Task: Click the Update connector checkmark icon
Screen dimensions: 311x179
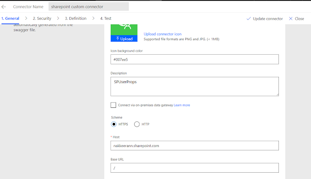Action: [x=248, y=18]
